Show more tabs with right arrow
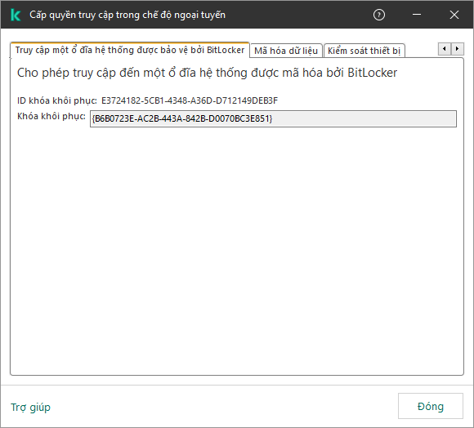 click(x=457, y=49)
